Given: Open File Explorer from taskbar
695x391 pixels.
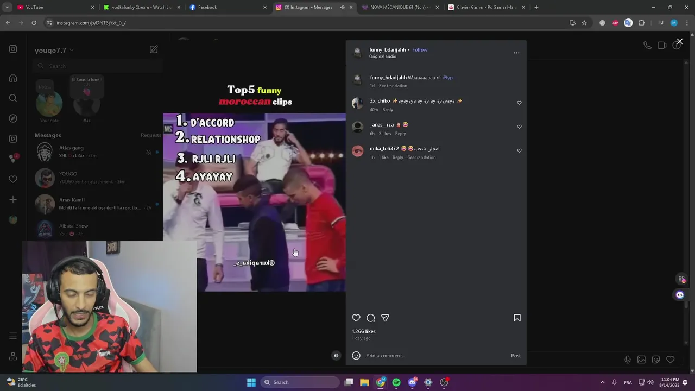Looking at the screenshot, I should (x=364, y=382).
